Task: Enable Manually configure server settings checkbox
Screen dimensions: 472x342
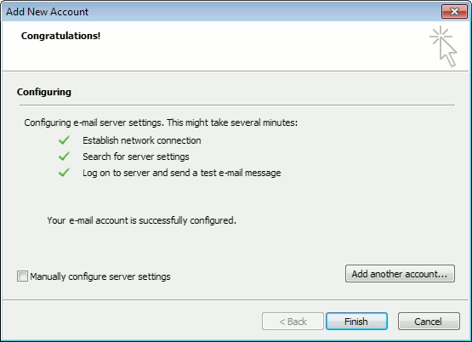Action: (22, 276)
